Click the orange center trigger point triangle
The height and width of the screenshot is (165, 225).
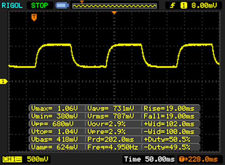click(x=114, y=13)
